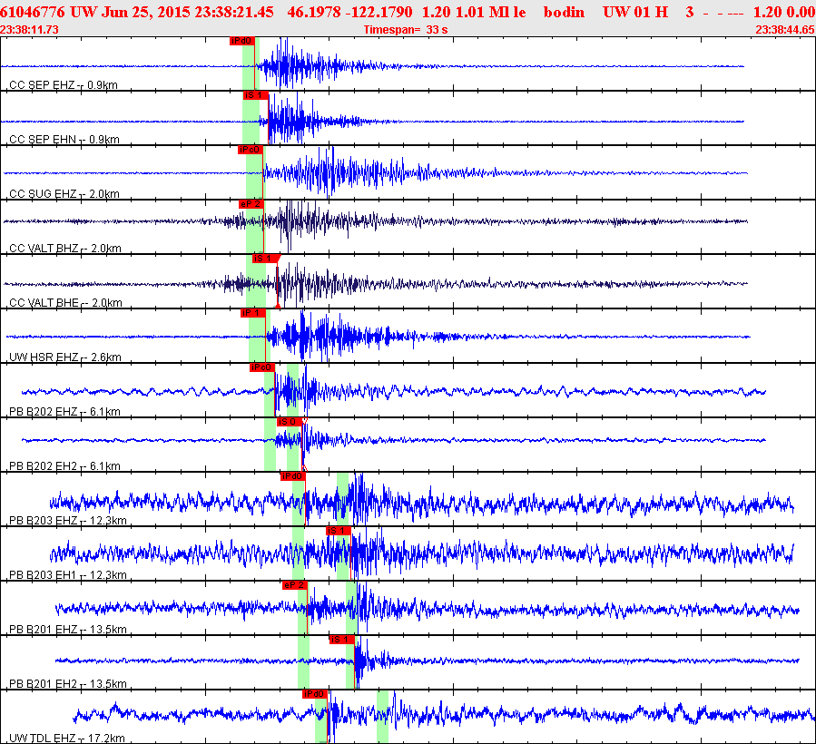
Task: Click the eP 2 flag on PB B201 EHZ
Action: 294,585
